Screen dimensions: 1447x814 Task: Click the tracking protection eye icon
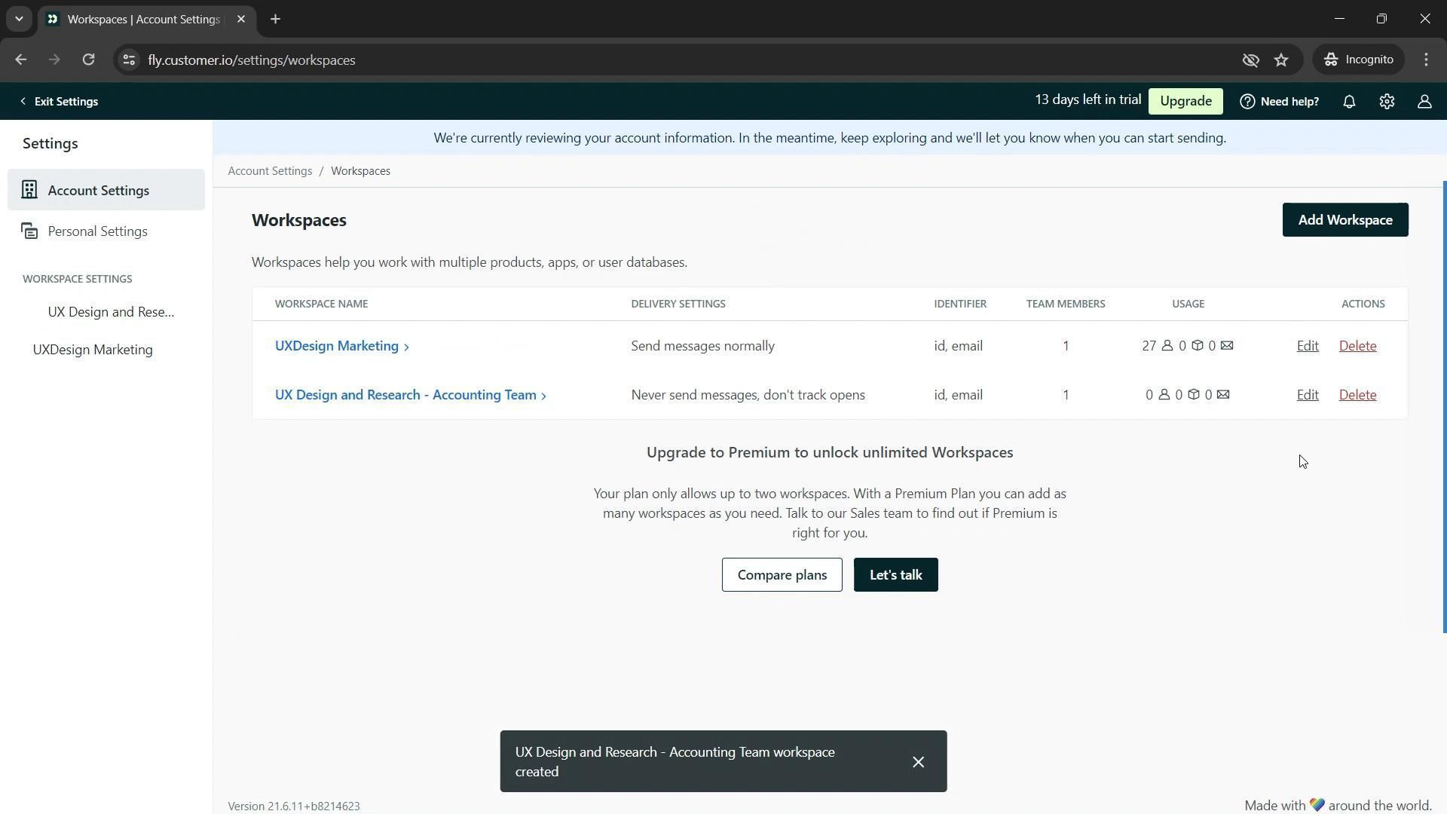pyautogui.click(x=1250, y=60)
